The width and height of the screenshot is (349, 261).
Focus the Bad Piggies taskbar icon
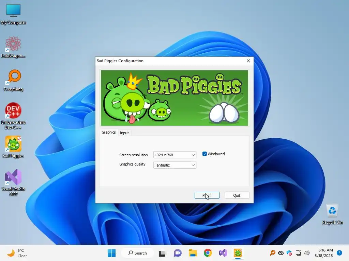[238, 253]
